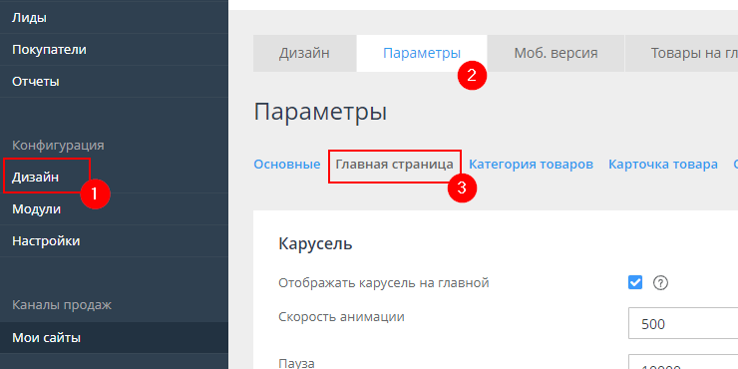Click the Карусель section heading

coord(315,244)
